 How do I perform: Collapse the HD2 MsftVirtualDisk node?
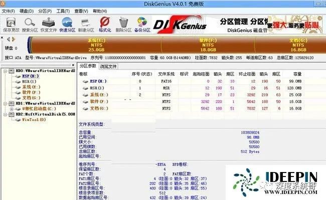tap(5, 114)
